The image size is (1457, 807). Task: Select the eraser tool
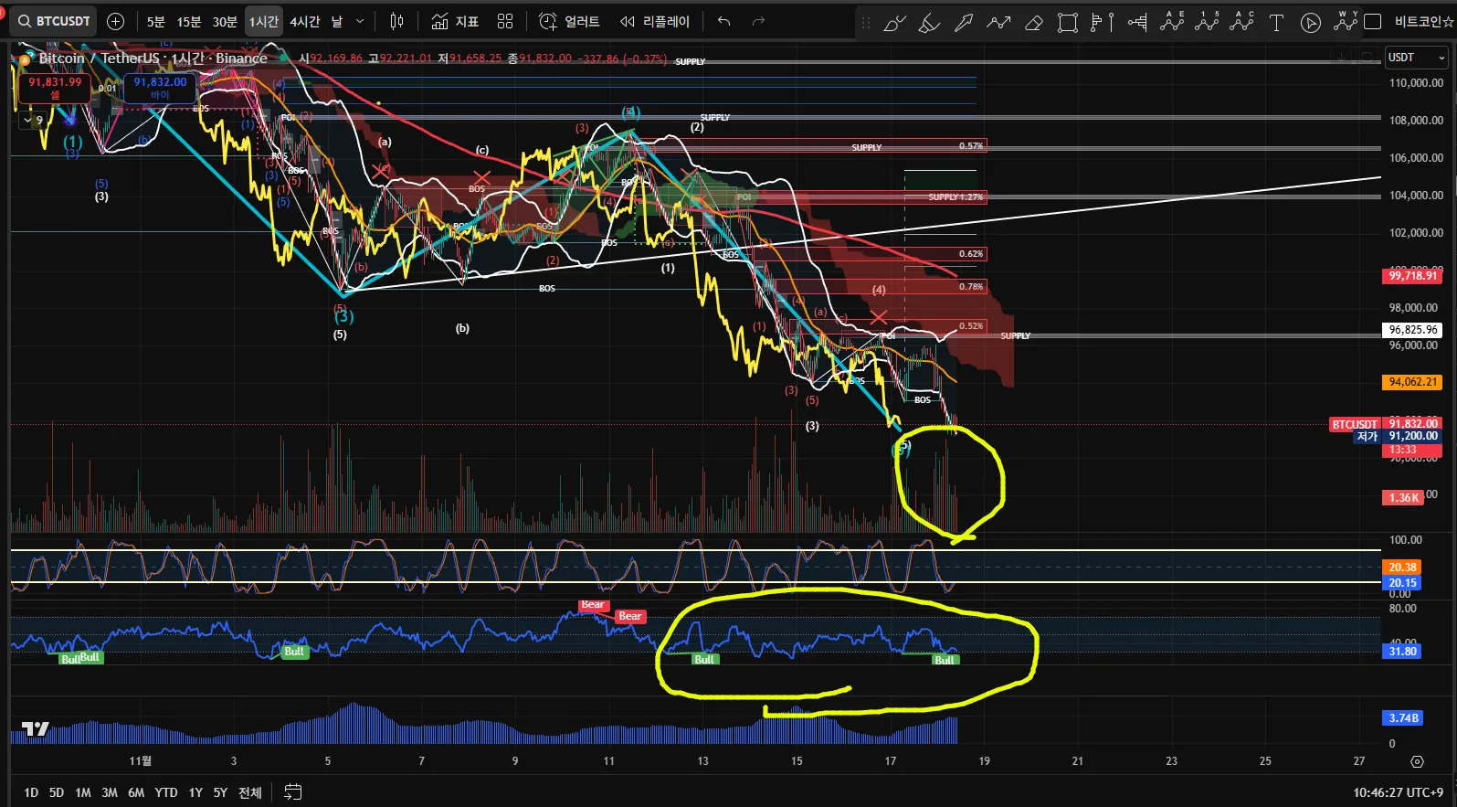coord(1033,24)
